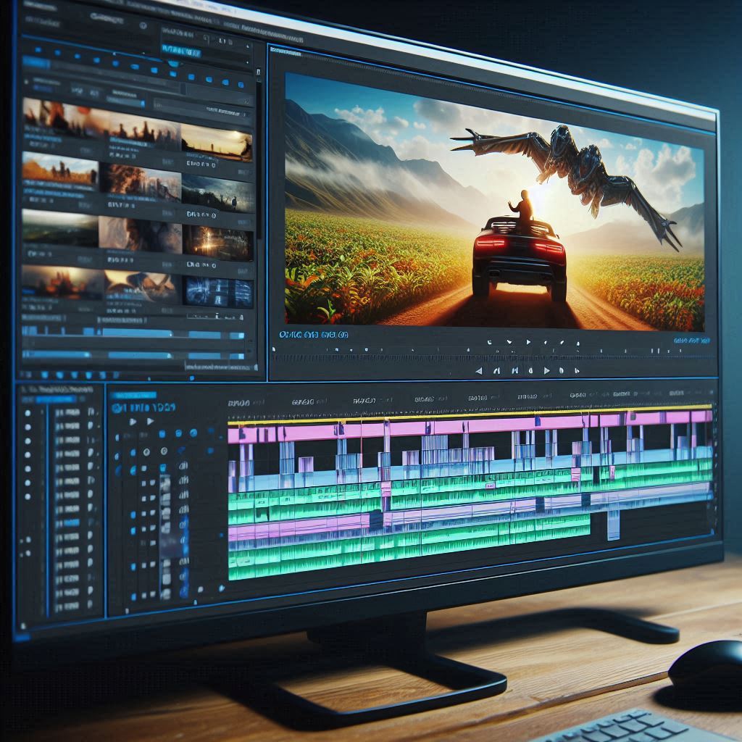Click the blue duration readout at the preview's lower right
This screenshot has width=742, height=742.
[691, 341]
